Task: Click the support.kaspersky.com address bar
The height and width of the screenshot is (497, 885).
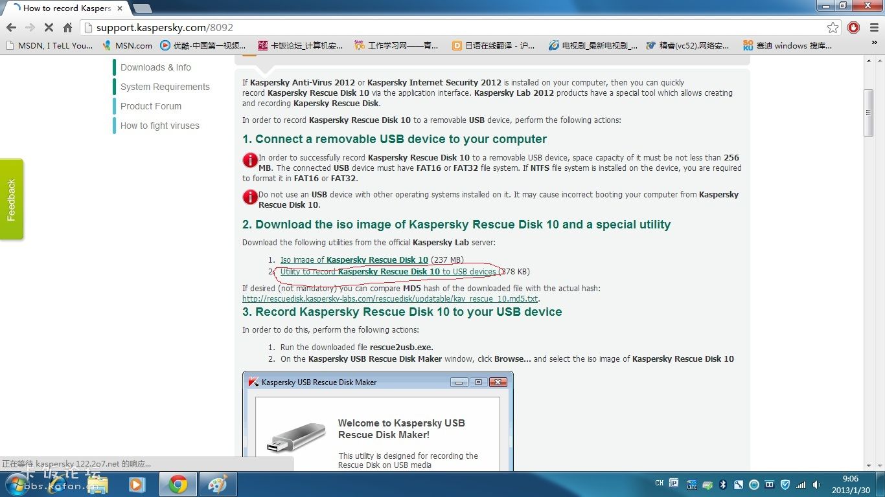Action: 454,28
